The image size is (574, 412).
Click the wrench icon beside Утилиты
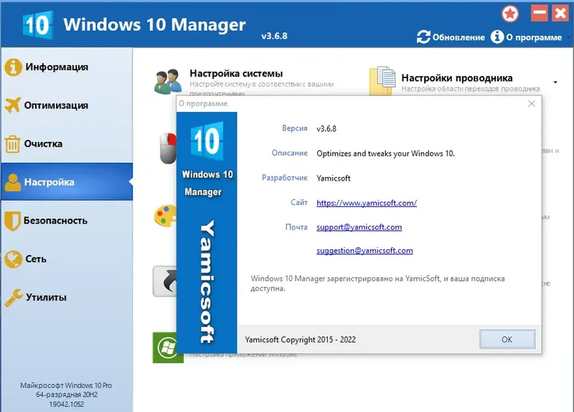pos(14,297)
